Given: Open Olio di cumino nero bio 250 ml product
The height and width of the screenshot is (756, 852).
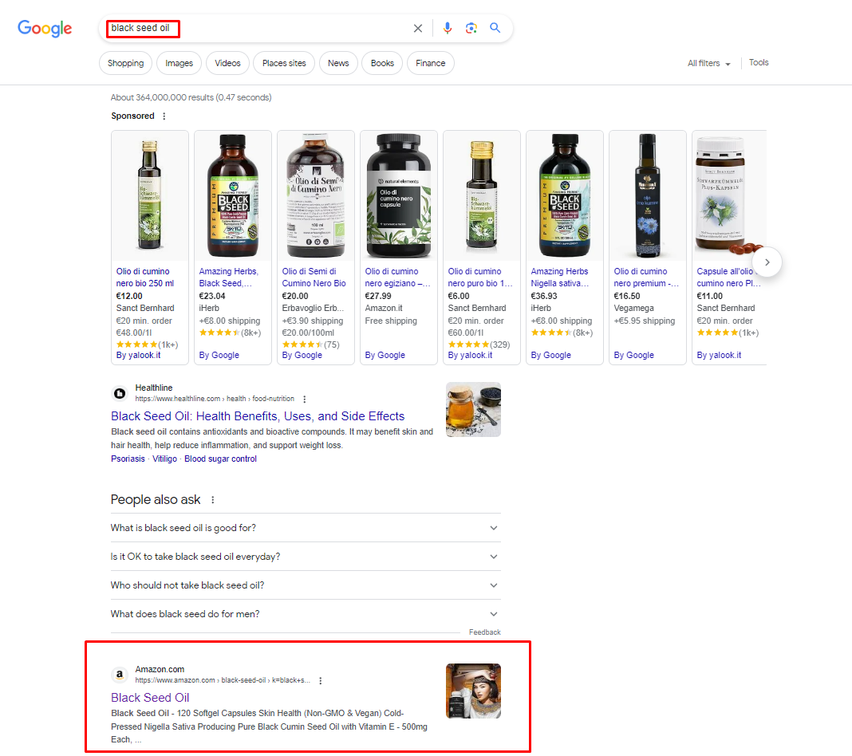Looking at the screenshot, I should coord(144,277).
